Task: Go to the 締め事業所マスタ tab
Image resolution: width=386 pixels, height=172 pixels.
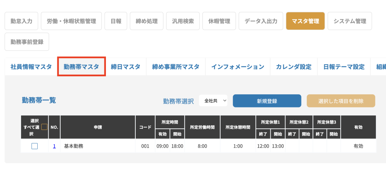Action: point(176,67)
